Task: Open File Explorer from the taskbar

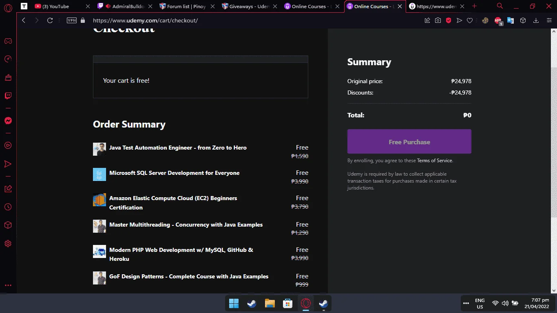Action: click(270, 304)
